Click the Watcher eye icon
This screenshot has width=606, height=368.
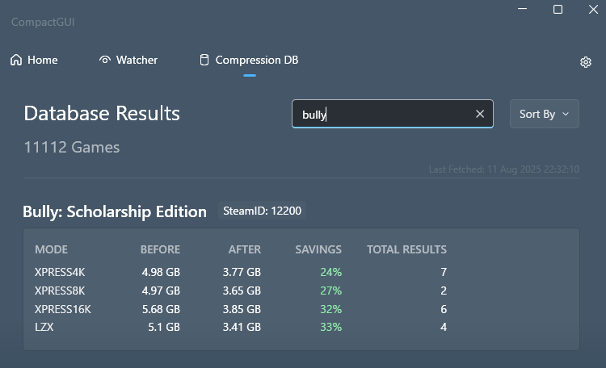click(105, 60)
